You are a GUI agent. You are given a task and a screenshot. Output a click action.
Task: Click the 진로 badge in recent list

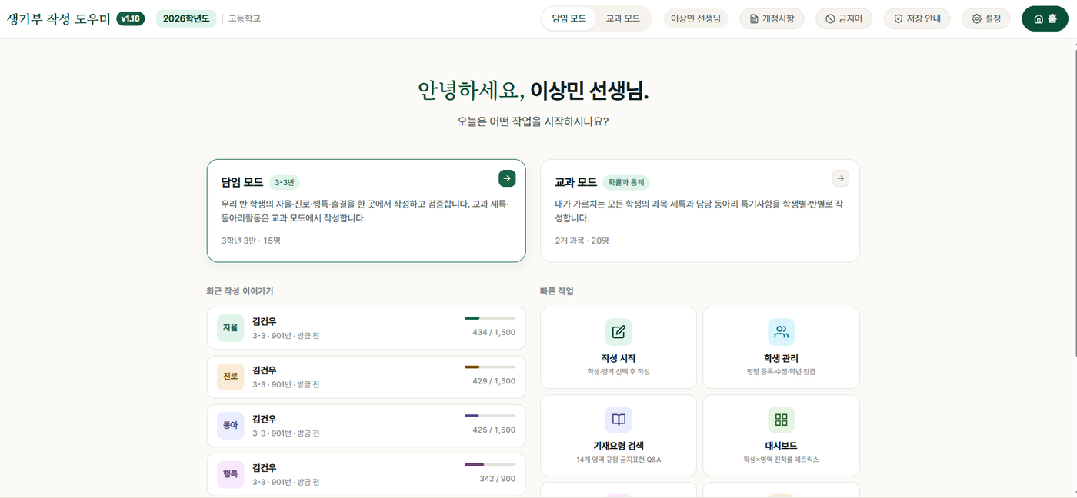pyautogui.click(x=231, y=377)
